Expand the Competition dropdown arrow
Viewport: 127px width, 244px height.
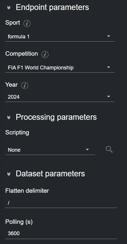pyautogui.click(x=109, y=67)
